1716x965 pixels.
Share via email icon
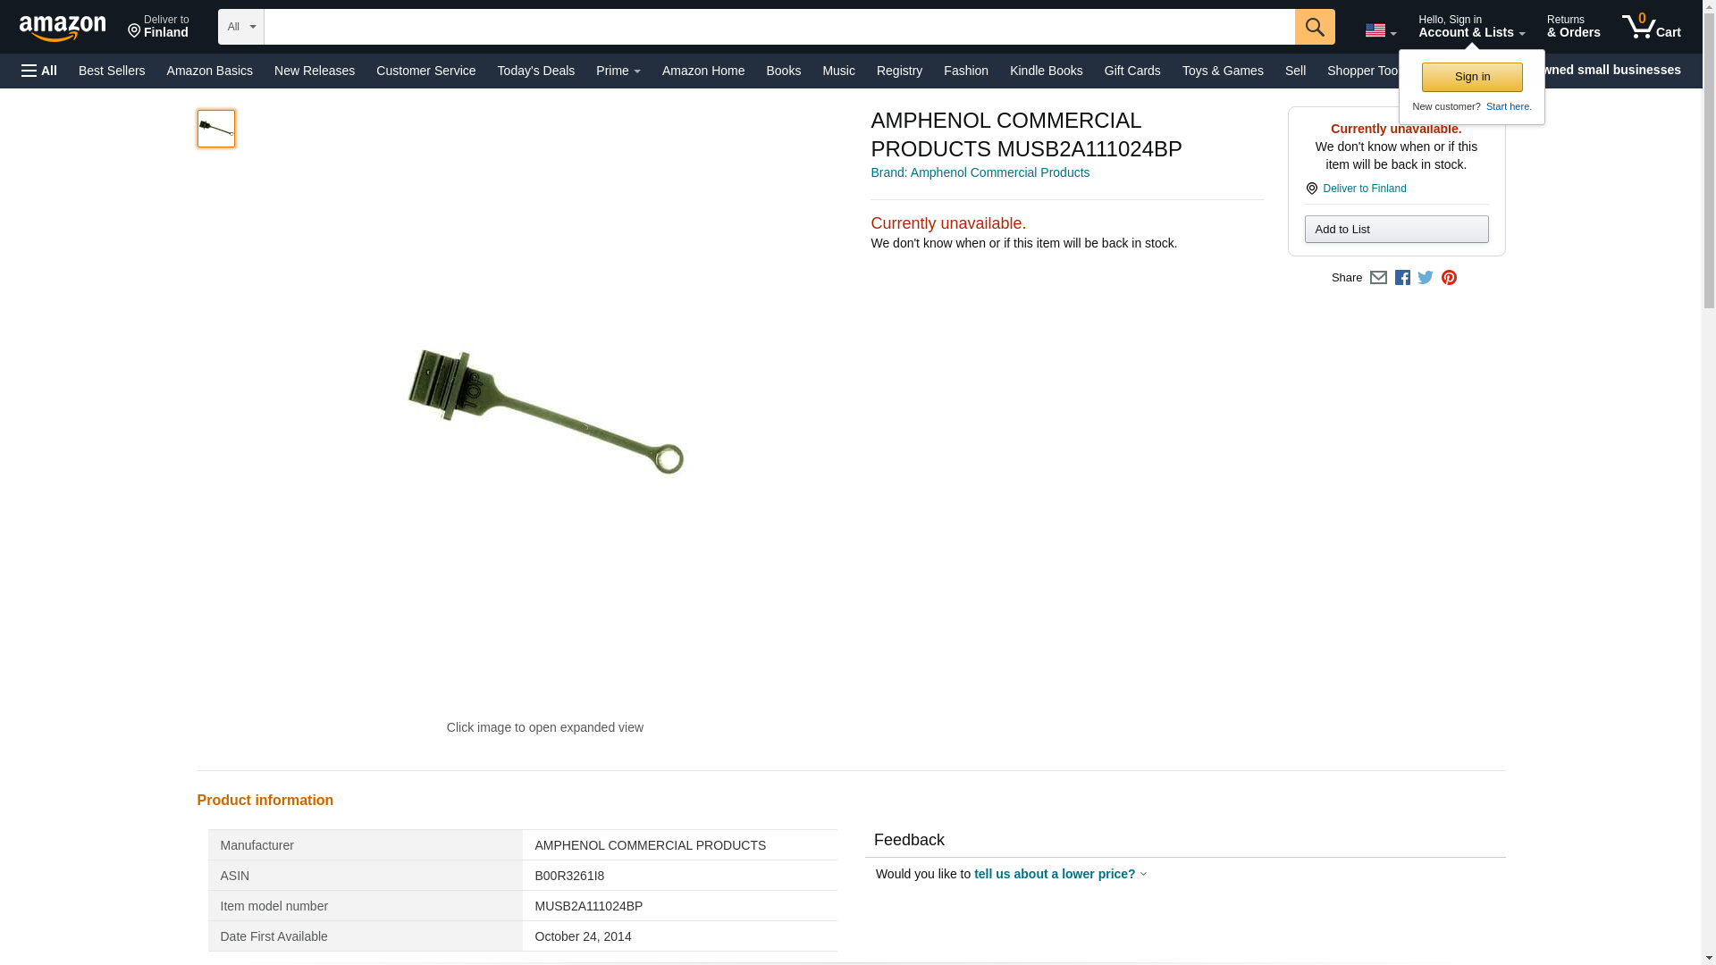1378,278
